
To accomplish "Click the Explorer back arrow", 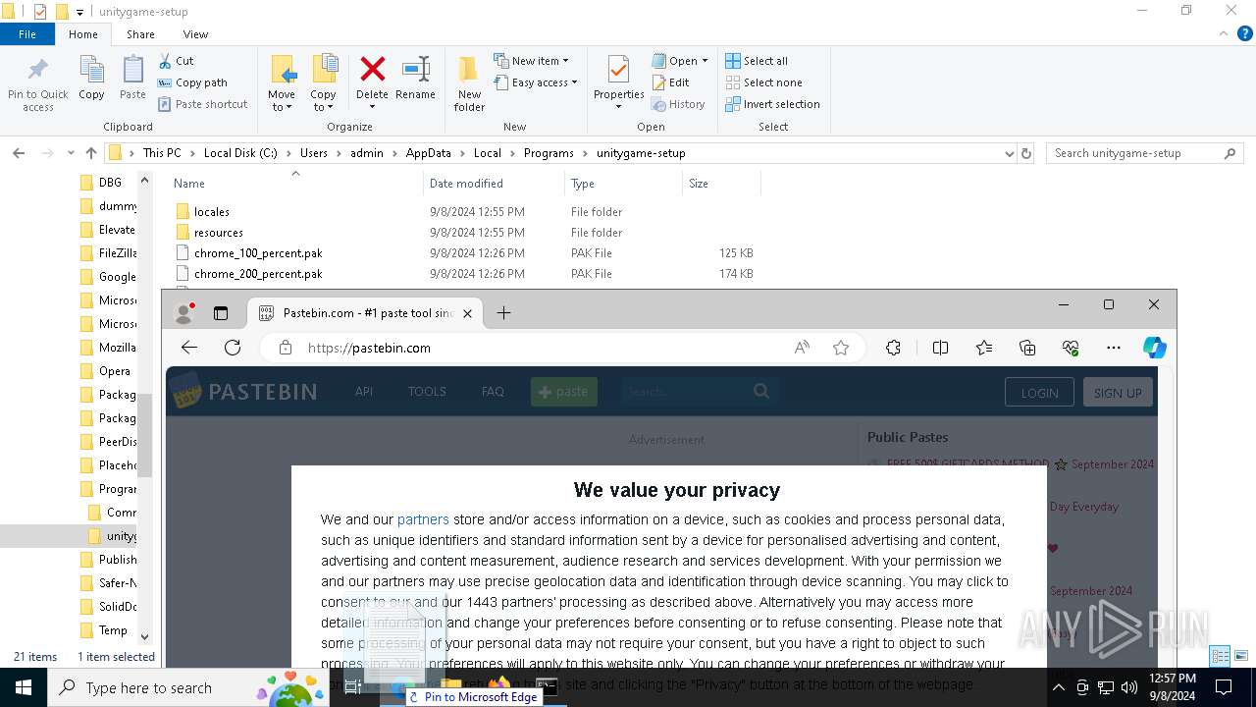I will point(19,153).
